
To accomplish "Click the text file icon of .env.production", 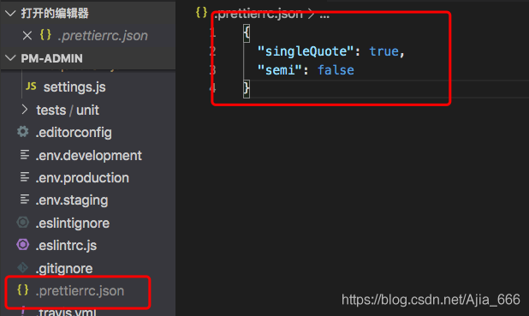I will [x=24, y=177].
